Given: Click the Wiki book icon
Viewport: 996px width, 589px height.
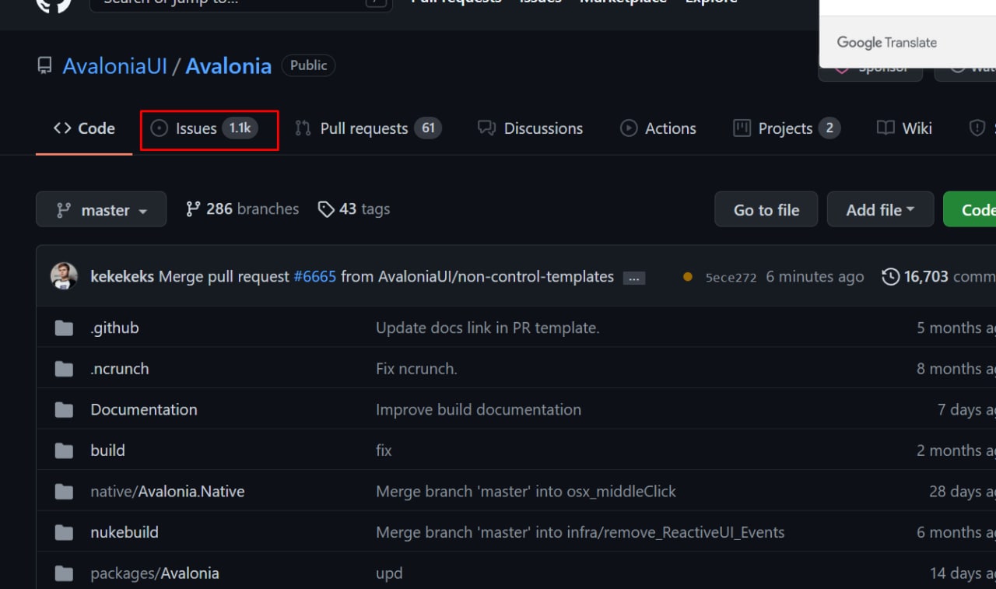Looking at the screenshot, I should 886,128.
